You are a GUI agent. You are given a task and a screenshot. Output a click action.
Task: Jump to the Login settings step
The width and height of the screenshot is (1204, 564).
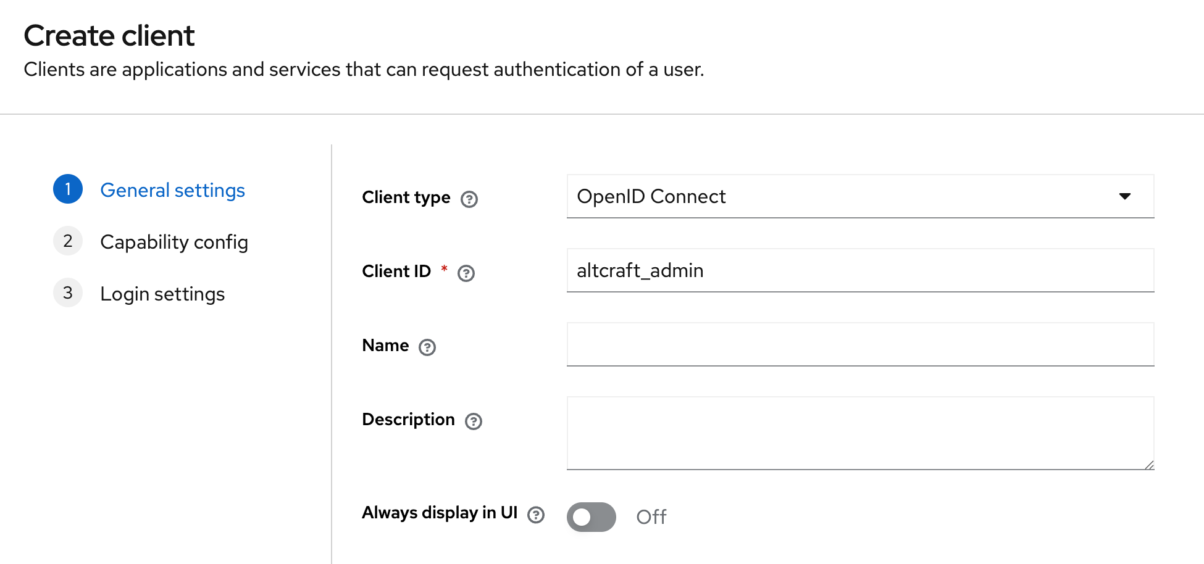tap(162, 294)
